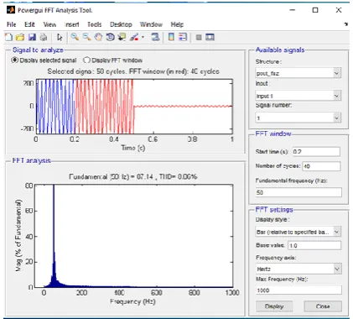The image size is (353, 319).
Task: Click the Number of cycles input field
Action: 321,166
